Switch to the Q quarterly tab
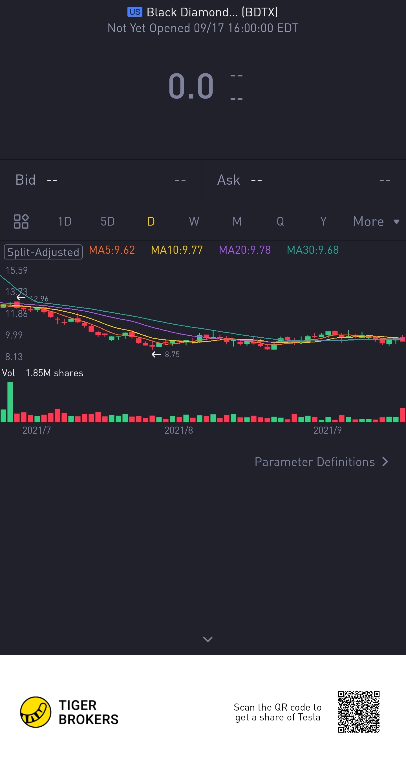This screenshot has height=769, width=406. pyautogui.click(x=280, y=222)
